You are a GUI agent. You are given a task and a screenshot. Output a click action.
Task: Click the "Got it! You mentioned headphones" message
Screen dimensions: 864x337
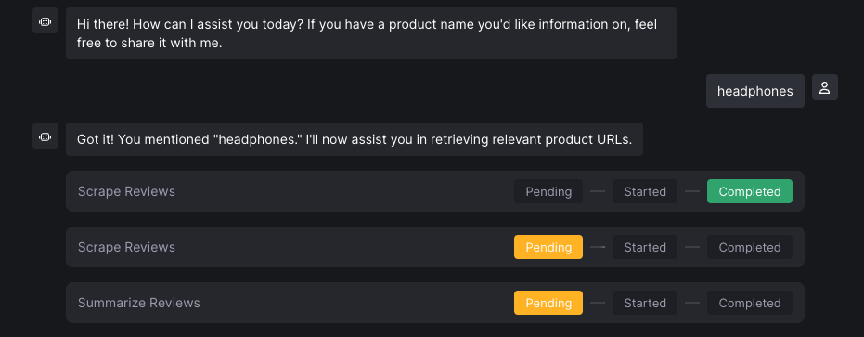coord(355,139)
